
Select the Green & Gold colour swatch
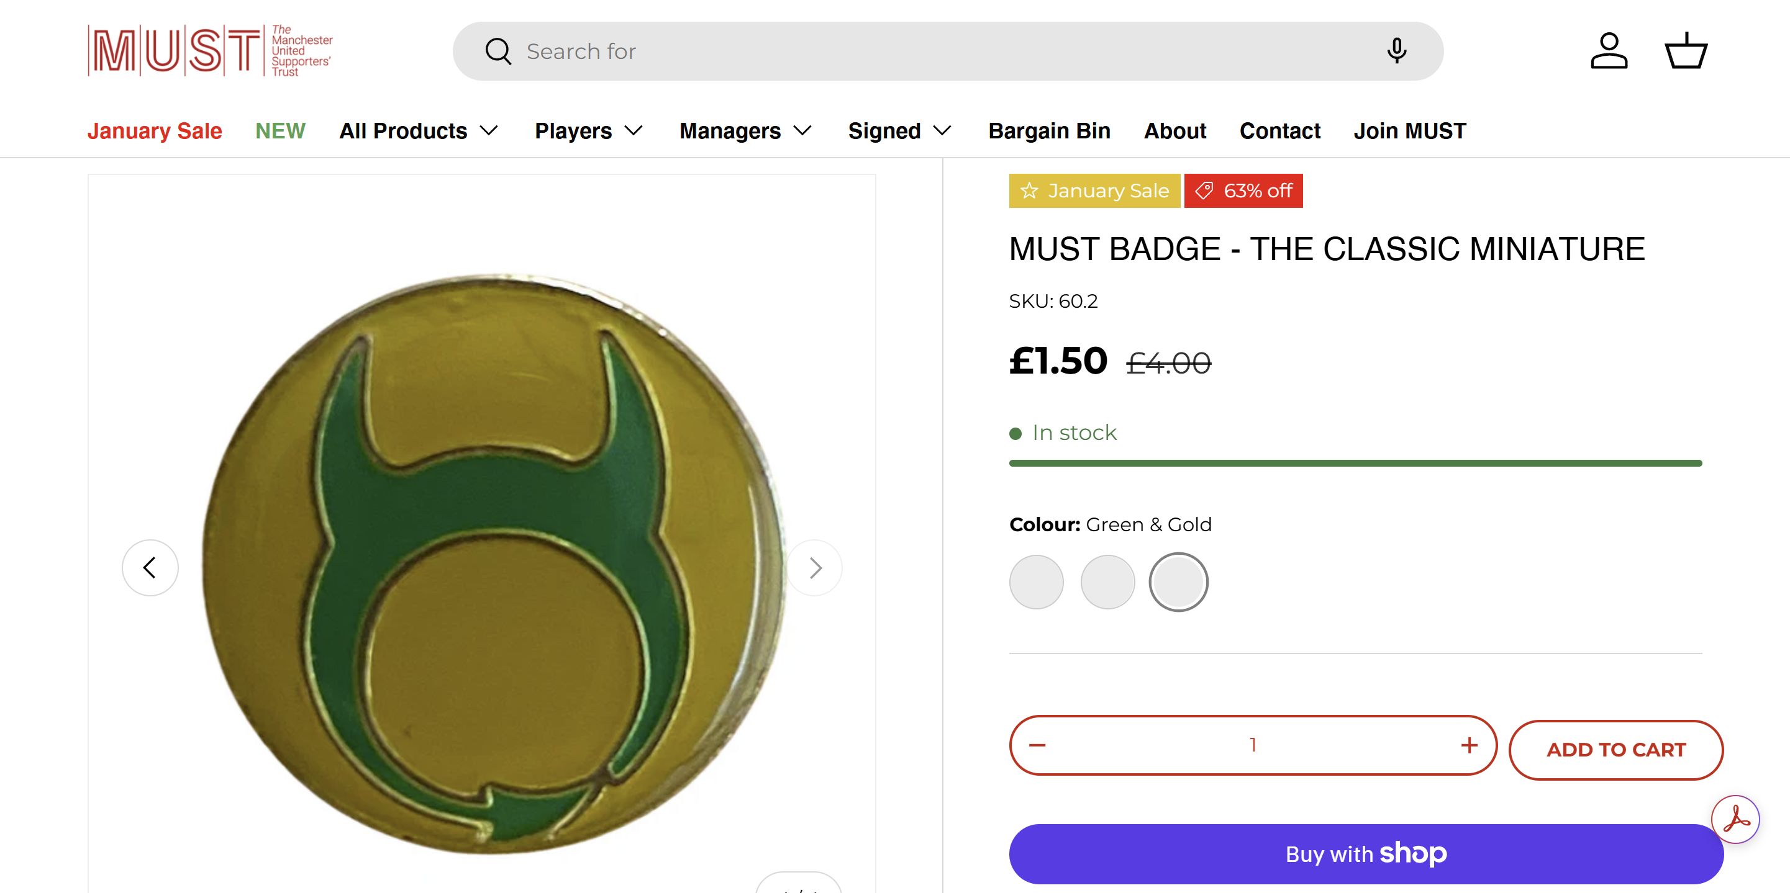tap(1178, 582)
